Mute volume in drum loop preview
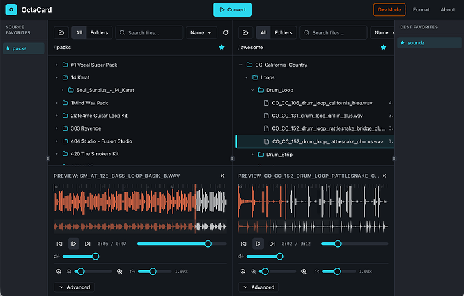This screenshot has height=296, width=464. [240, 256]
